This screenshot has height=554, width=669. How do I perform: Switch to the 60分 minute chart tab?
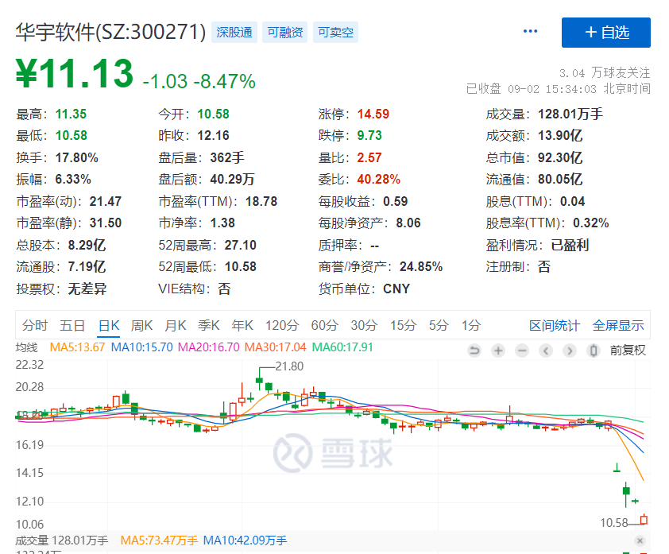(324, 325)
